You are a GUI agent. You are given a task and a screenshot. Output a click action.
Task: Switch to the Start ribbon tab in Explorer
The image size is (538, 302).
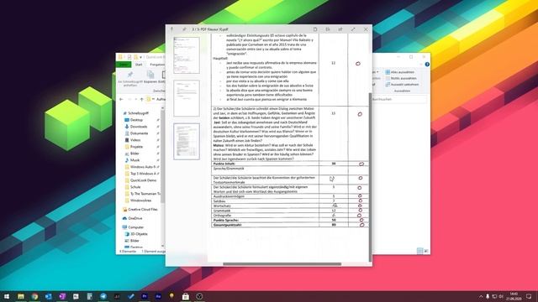[139, 65]
